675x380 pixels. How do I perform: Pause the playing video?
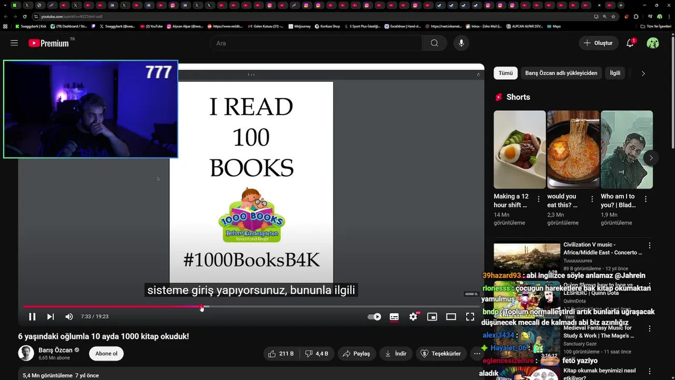(x=32, y=317)
